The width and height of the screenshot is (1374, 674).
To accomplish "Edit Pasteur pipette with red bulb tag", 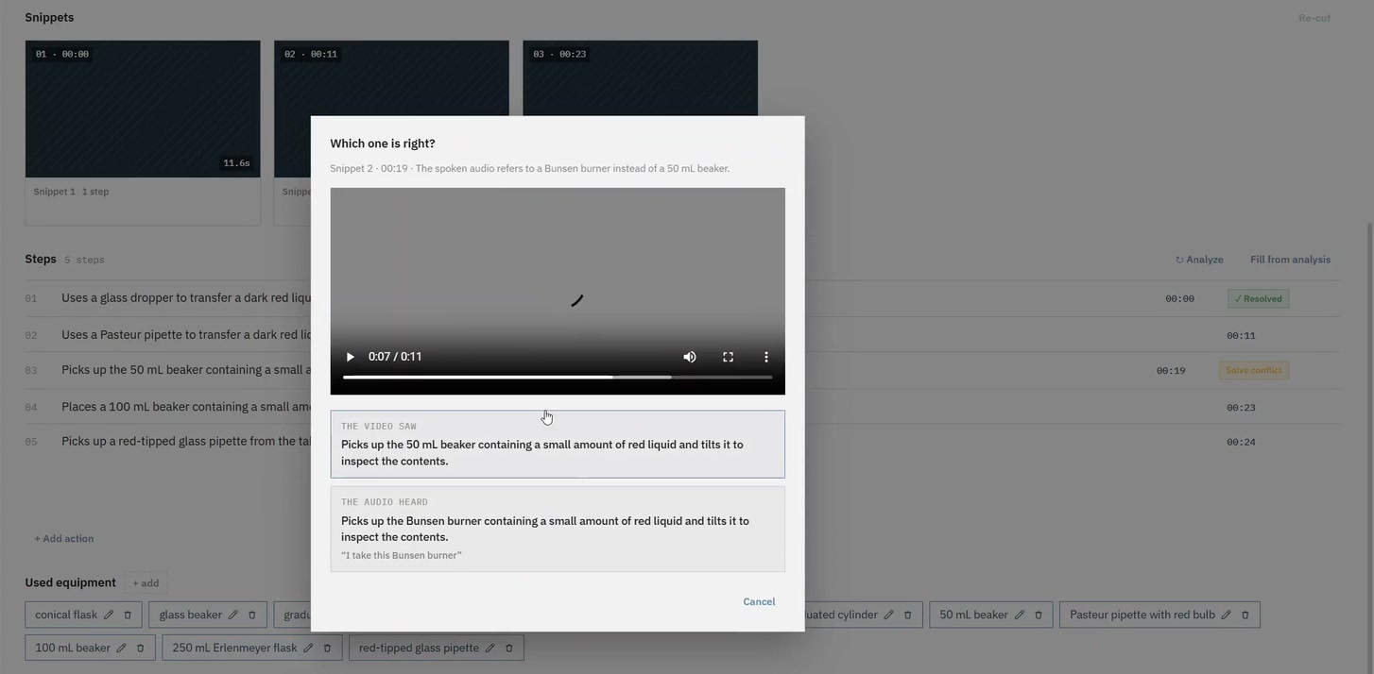I will point(1226,615).
